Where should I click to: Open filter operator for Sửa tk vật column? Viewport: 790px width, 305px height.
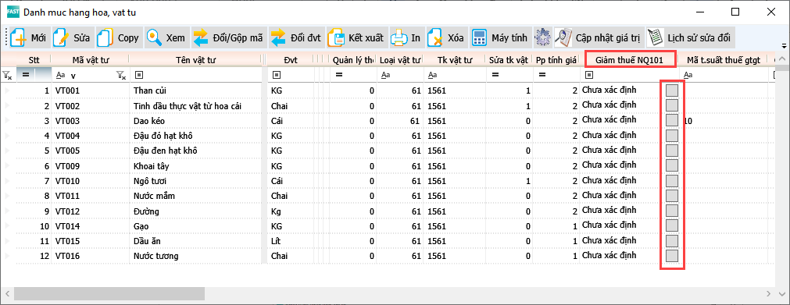click(495, 75)
